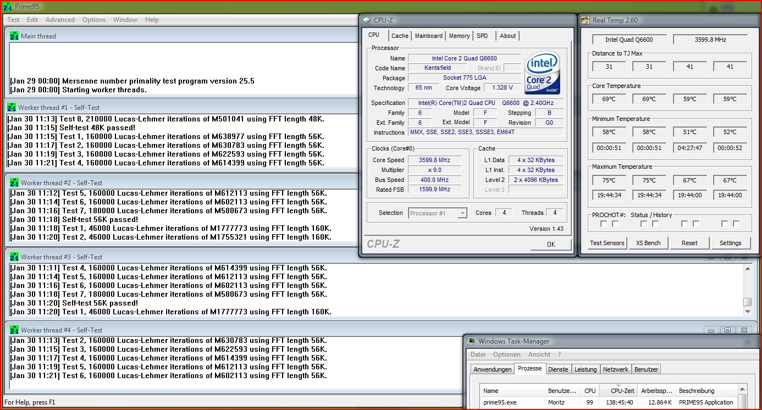This screenshot has width=762, height=410.
Task: Open Real Temp Settings
Action: tap(731, 243)
